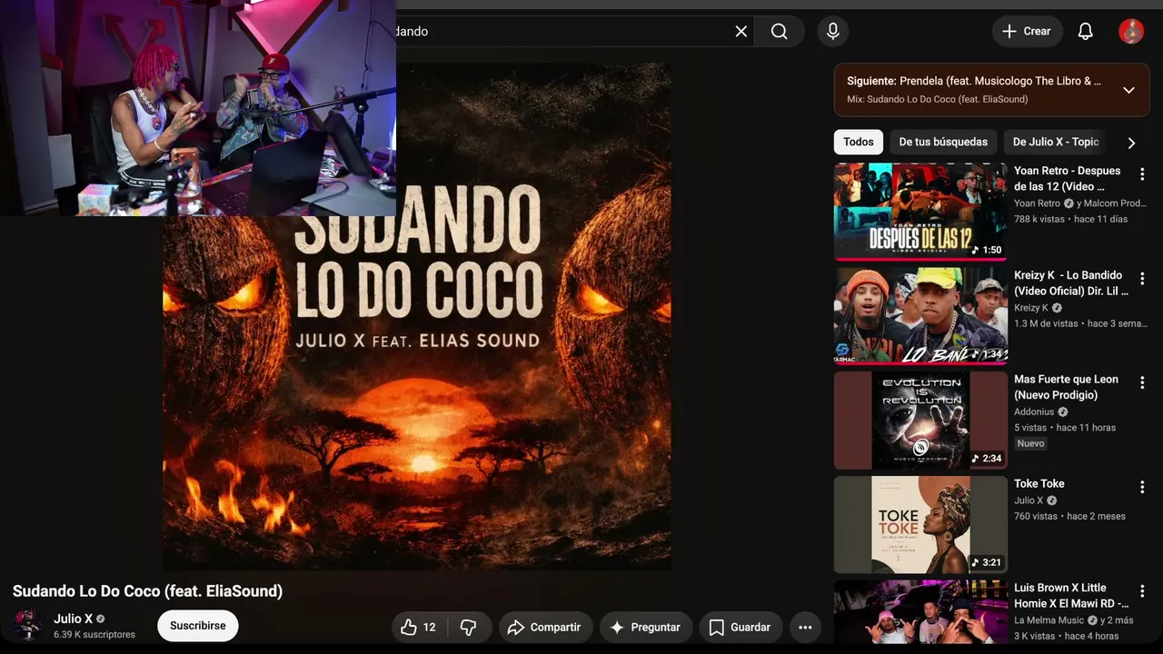Open the Despues de las 12 thumbnail
Viewport: 1163px width, 654px height.
920,212
